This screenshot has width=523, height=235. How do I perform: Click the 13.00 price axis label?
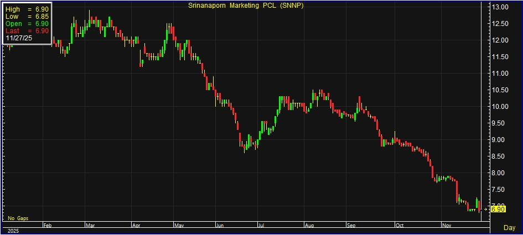(x=500, y=7)
